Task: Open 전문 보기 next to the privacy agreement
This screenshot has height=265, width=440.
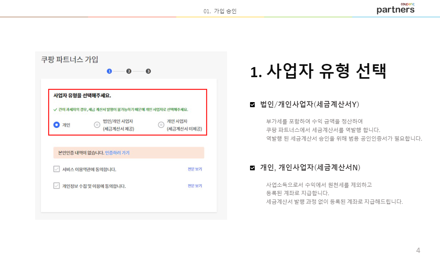Action: (194, 185)
